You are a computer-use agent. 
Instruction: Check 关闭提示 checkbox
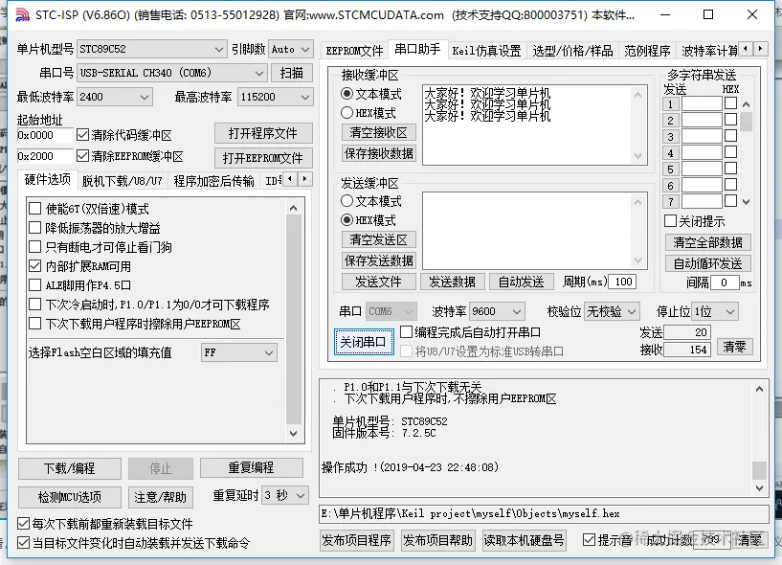pyautogui.click(x=671, y=220)
